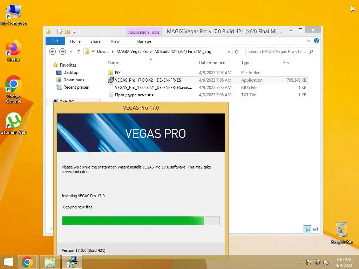This screenshot has height=269, width=359.
Task: Launch Firefox from the desktop
Action: pyautogui.click(x=14, y=51)
